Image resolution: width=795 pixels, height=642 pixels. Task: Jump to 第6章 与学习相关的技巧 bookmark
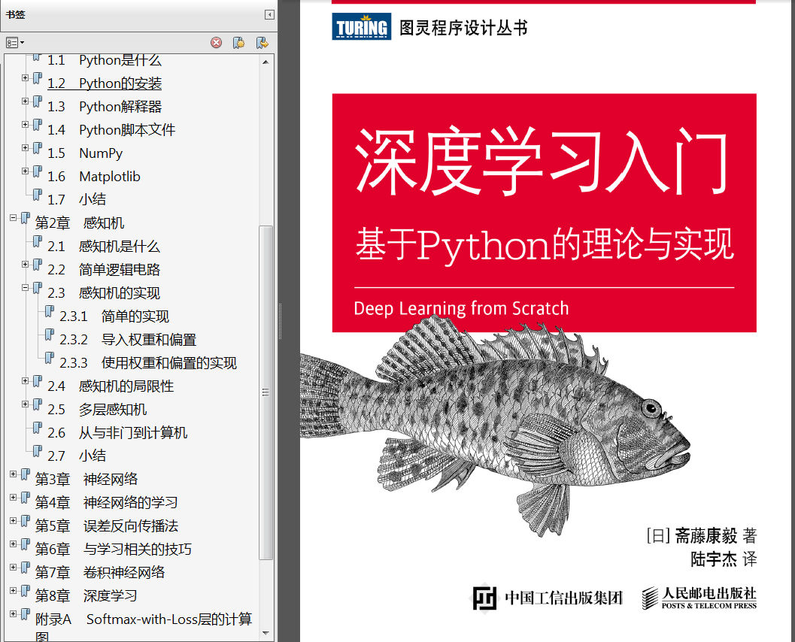tap(113, 550)
